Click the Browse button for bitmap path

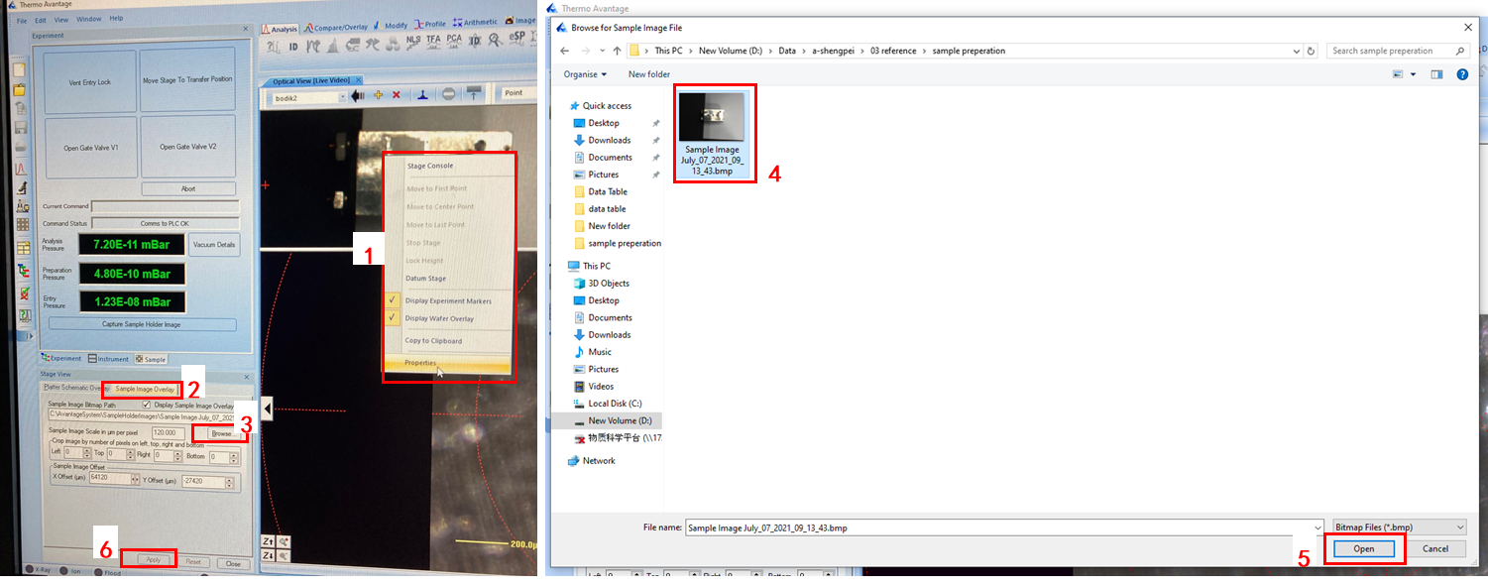pos(220,434)
